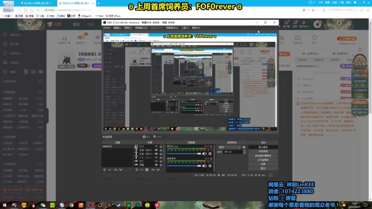This screenshot has width=372, height=209.
Task: Toggle visibility of sixth source row
Action: 156,165
